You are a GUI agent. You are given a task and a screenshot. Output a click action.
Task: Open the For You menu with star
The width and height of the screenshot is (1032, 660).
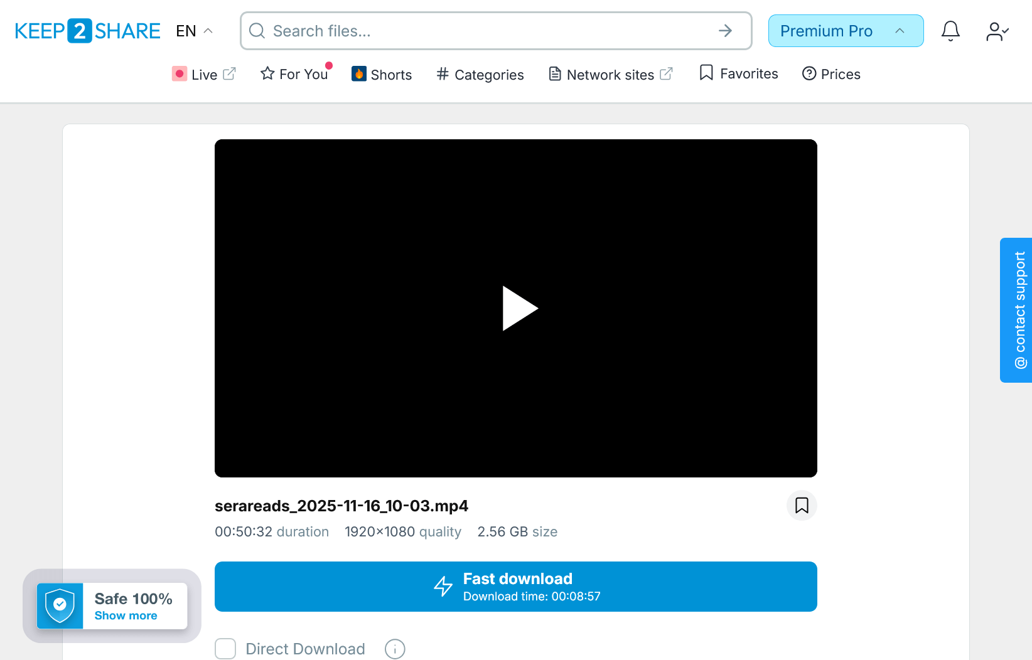tap(294, 73)
